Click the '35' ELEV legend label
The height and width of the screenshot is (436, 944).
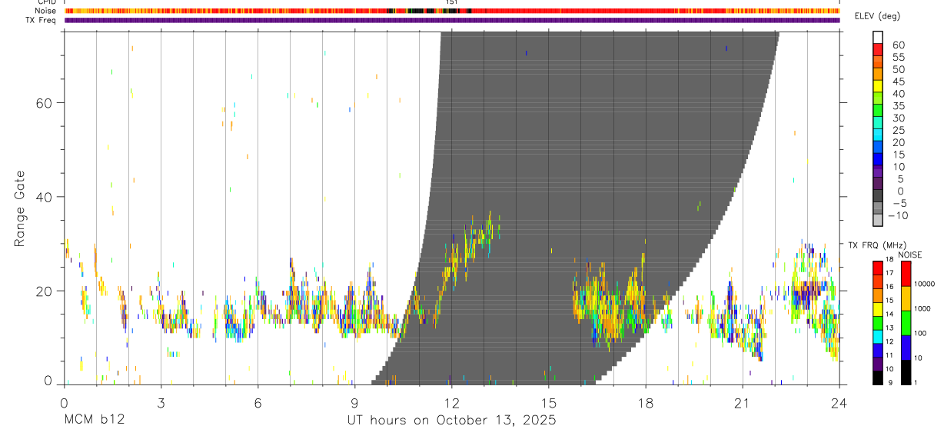point(897,106)
